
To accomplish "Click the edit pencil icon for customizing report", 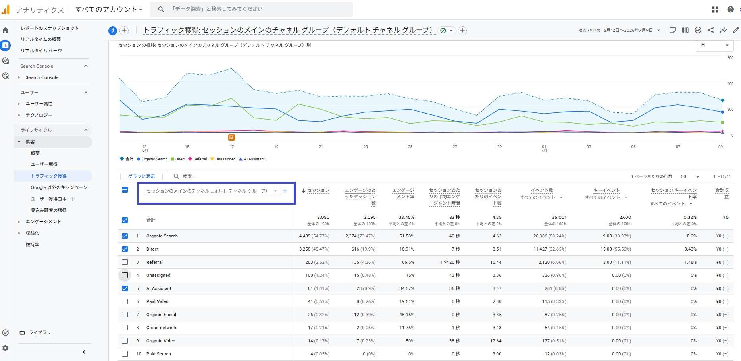I will pos(735,30).
